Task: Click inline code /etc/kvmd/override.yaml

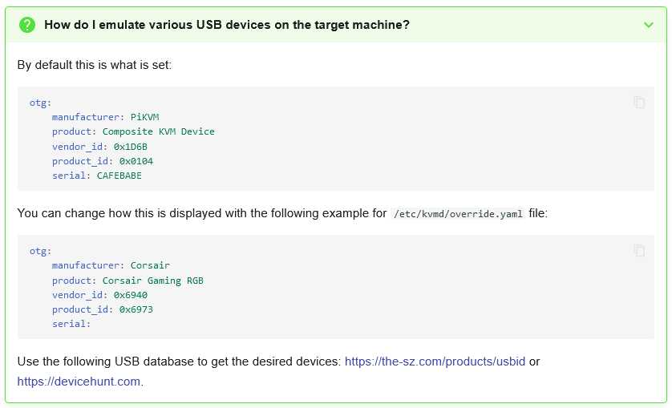Action: pos(458,214)
